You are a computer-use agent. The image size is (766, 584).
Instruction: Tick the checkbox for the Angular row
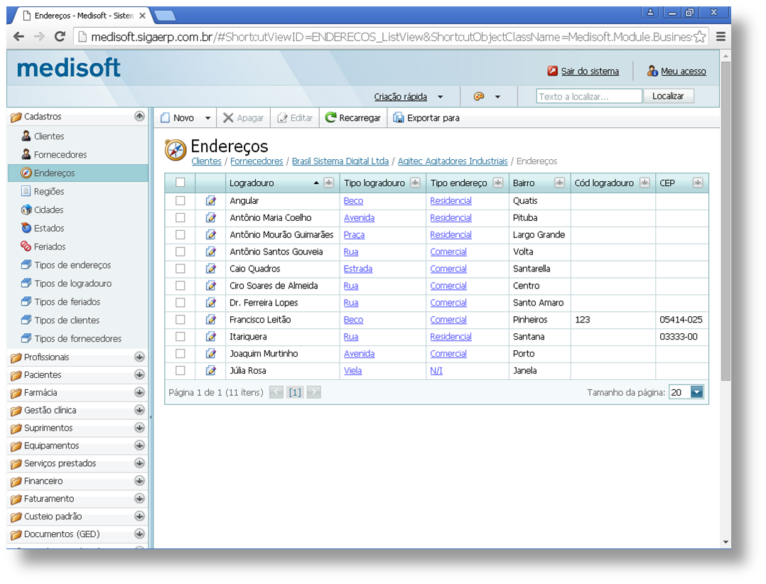180,200
